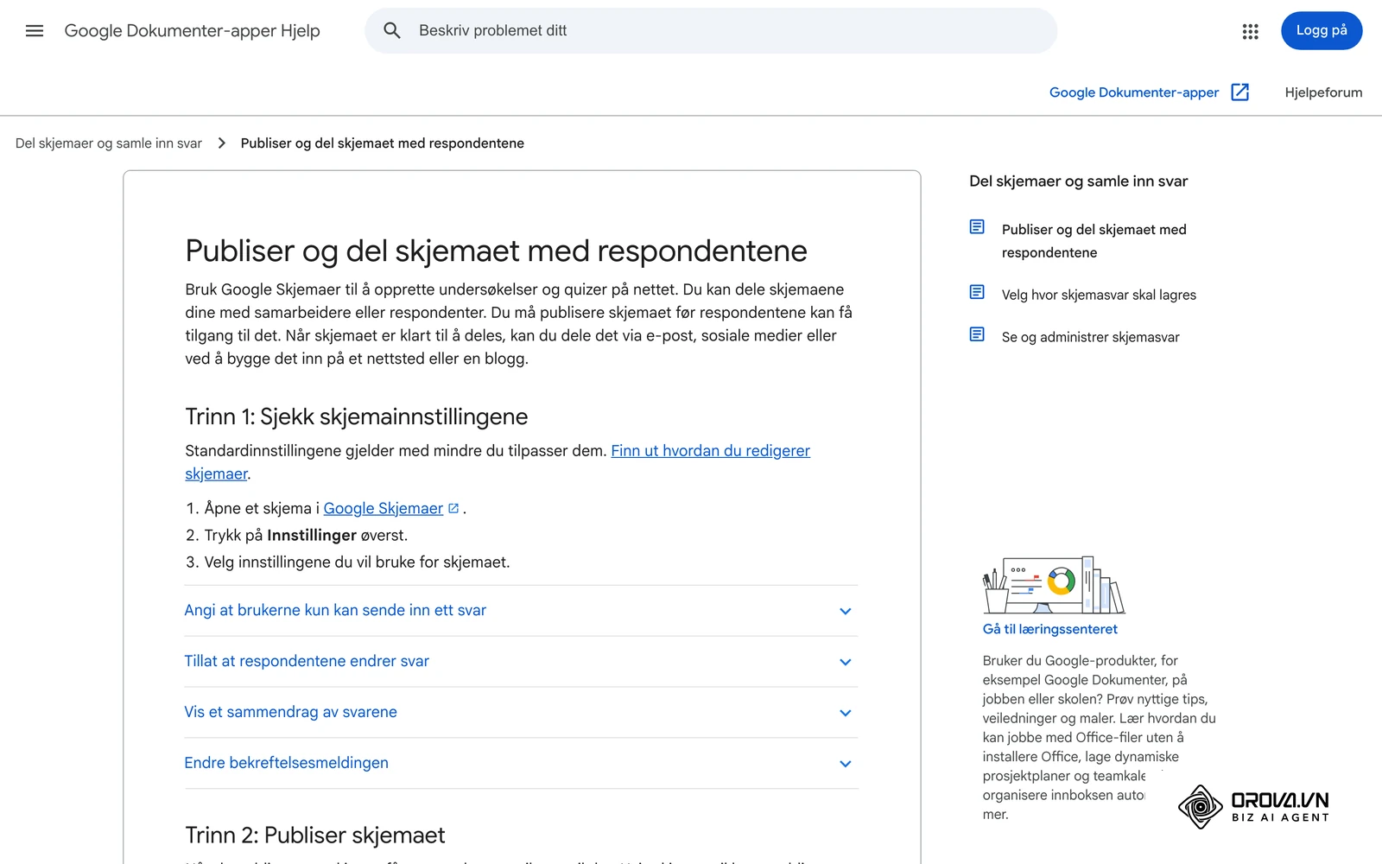Open the Google Dokumenter-apper link
This screenshot has width=1382, height=864.
point(1134,92)
